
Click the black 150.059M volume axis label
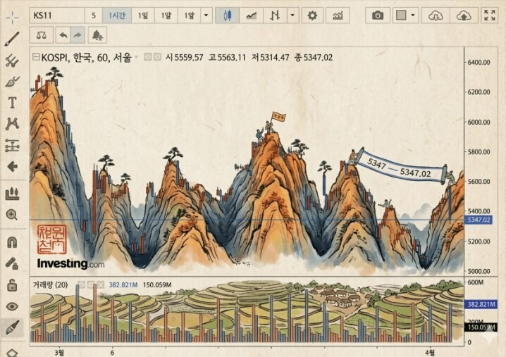(481, 327)
